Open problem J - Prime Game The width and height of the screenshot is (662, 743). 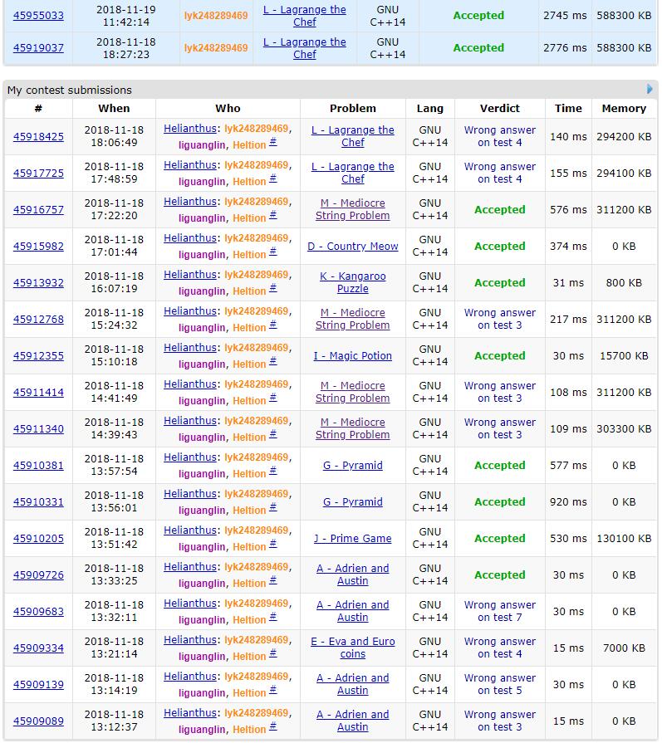tap(352, 539)
